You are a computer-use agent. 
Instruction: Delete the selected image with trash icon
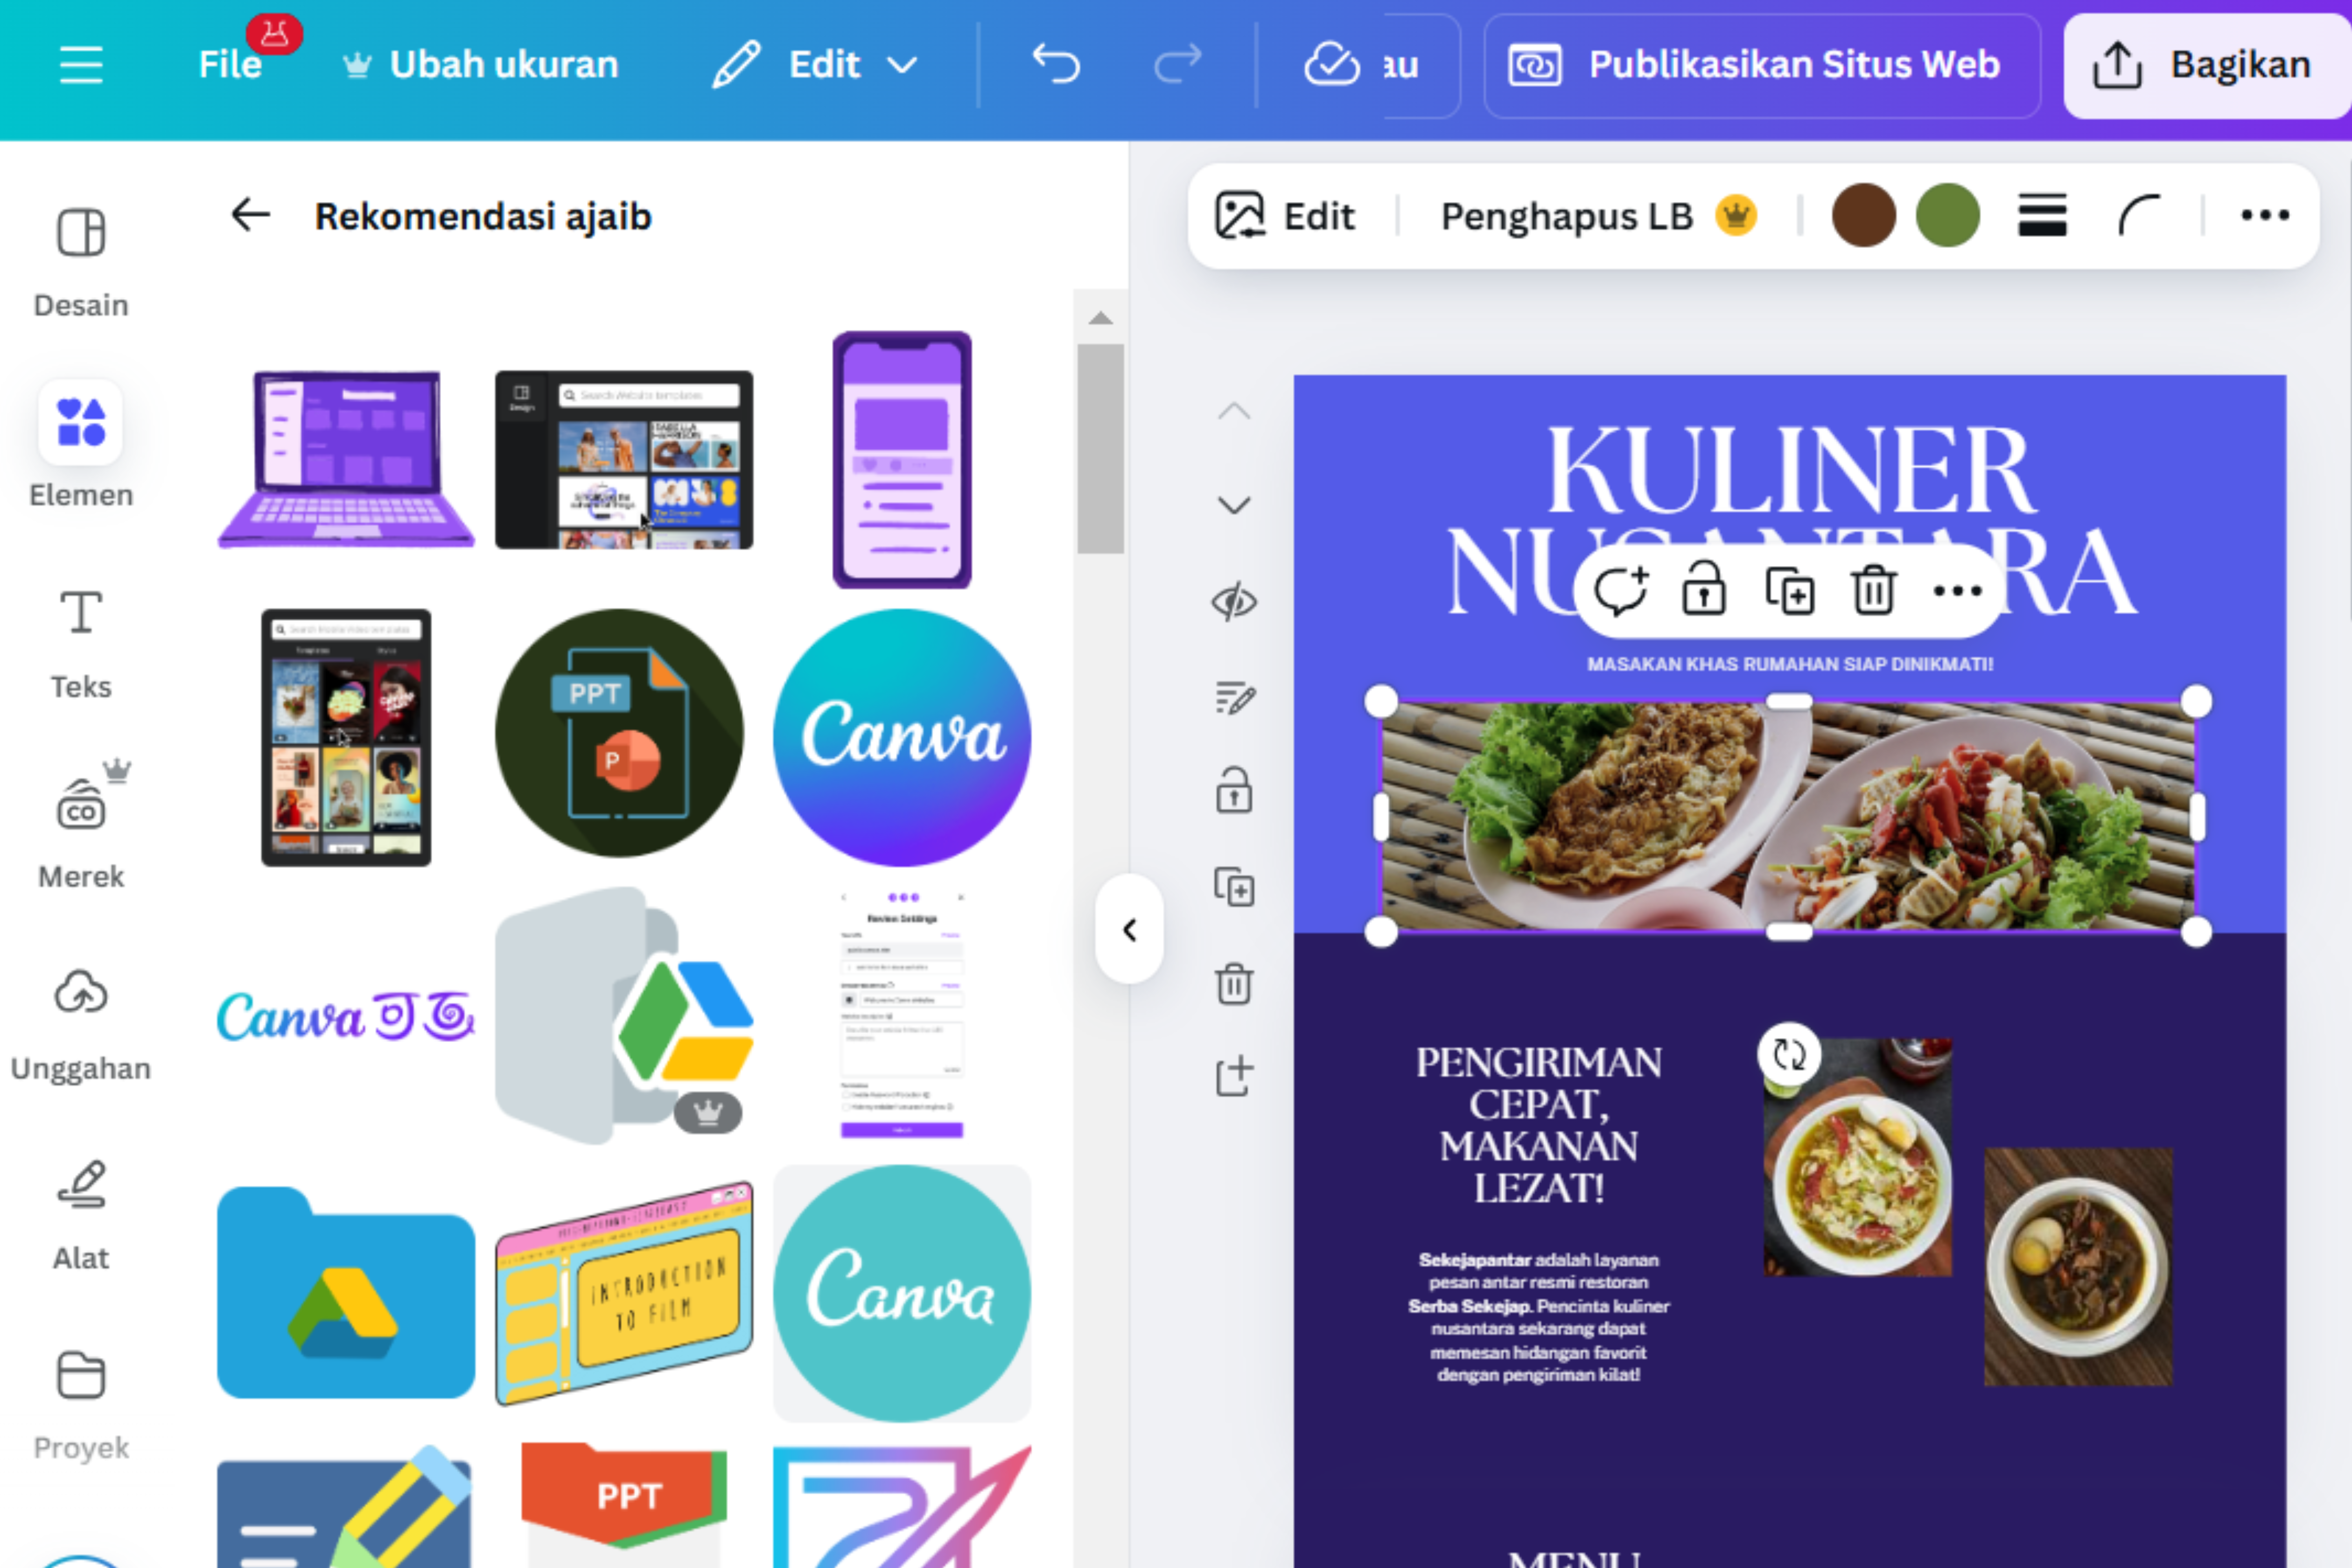click(x=1872, y=590)
